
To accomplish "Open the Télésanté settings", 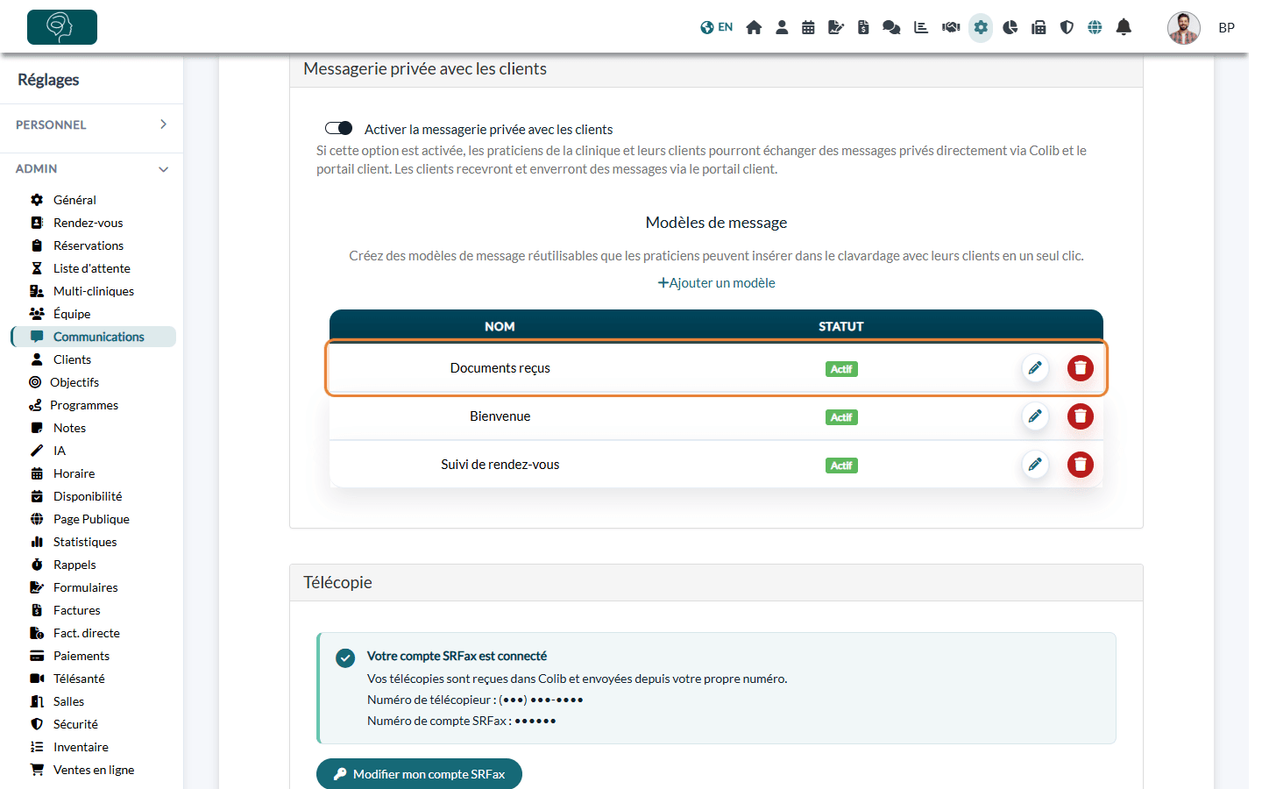I will coord(79,679).
